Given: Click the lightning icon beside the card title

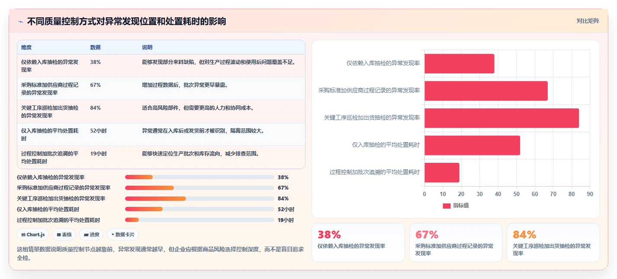Looking at the screenshot, I should (x=20, y=22).
